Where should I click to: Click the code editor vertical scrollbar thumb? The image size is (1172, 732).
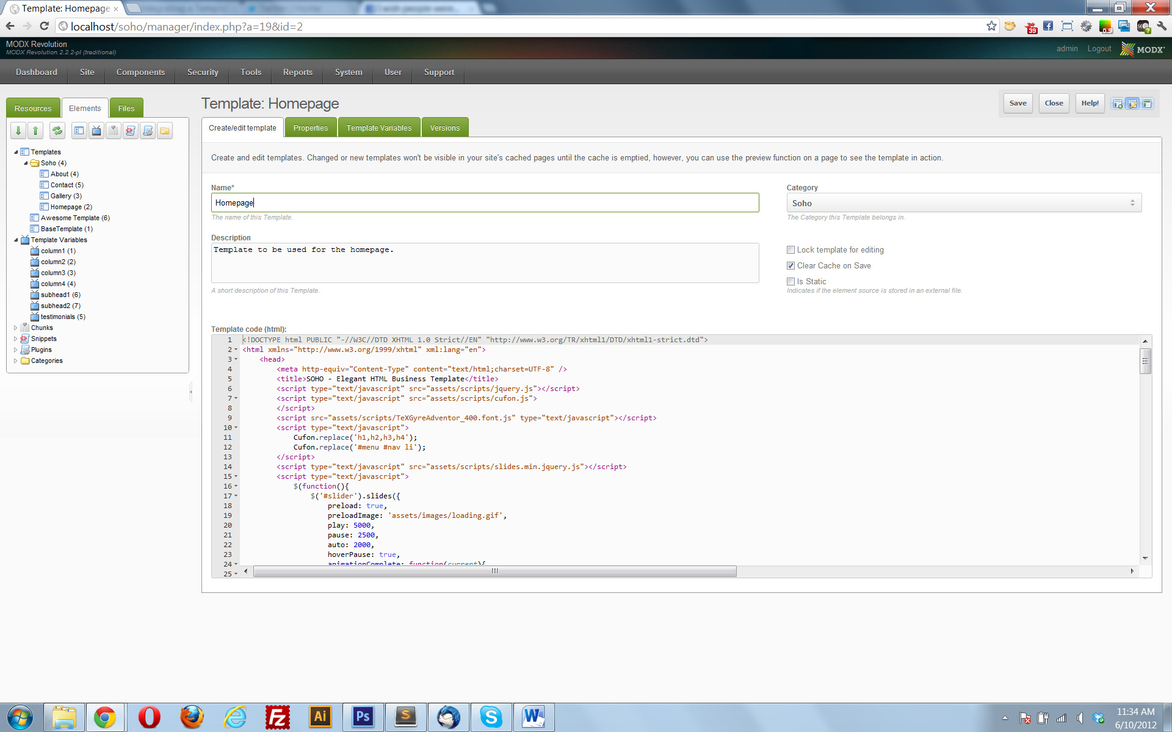[x=1145, y=361]
